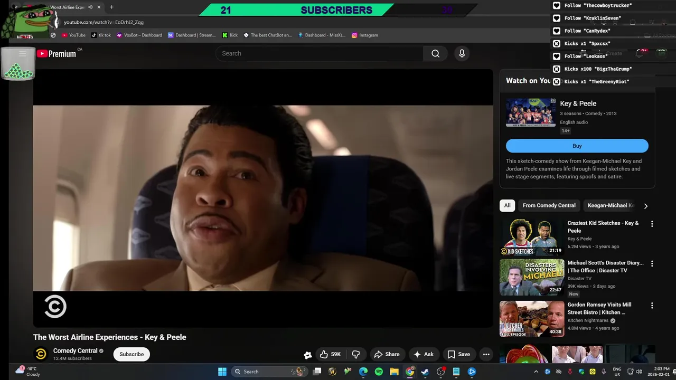
Task: Click the Kitchen Nightmares channel name
Action: (x=588, y=320)
